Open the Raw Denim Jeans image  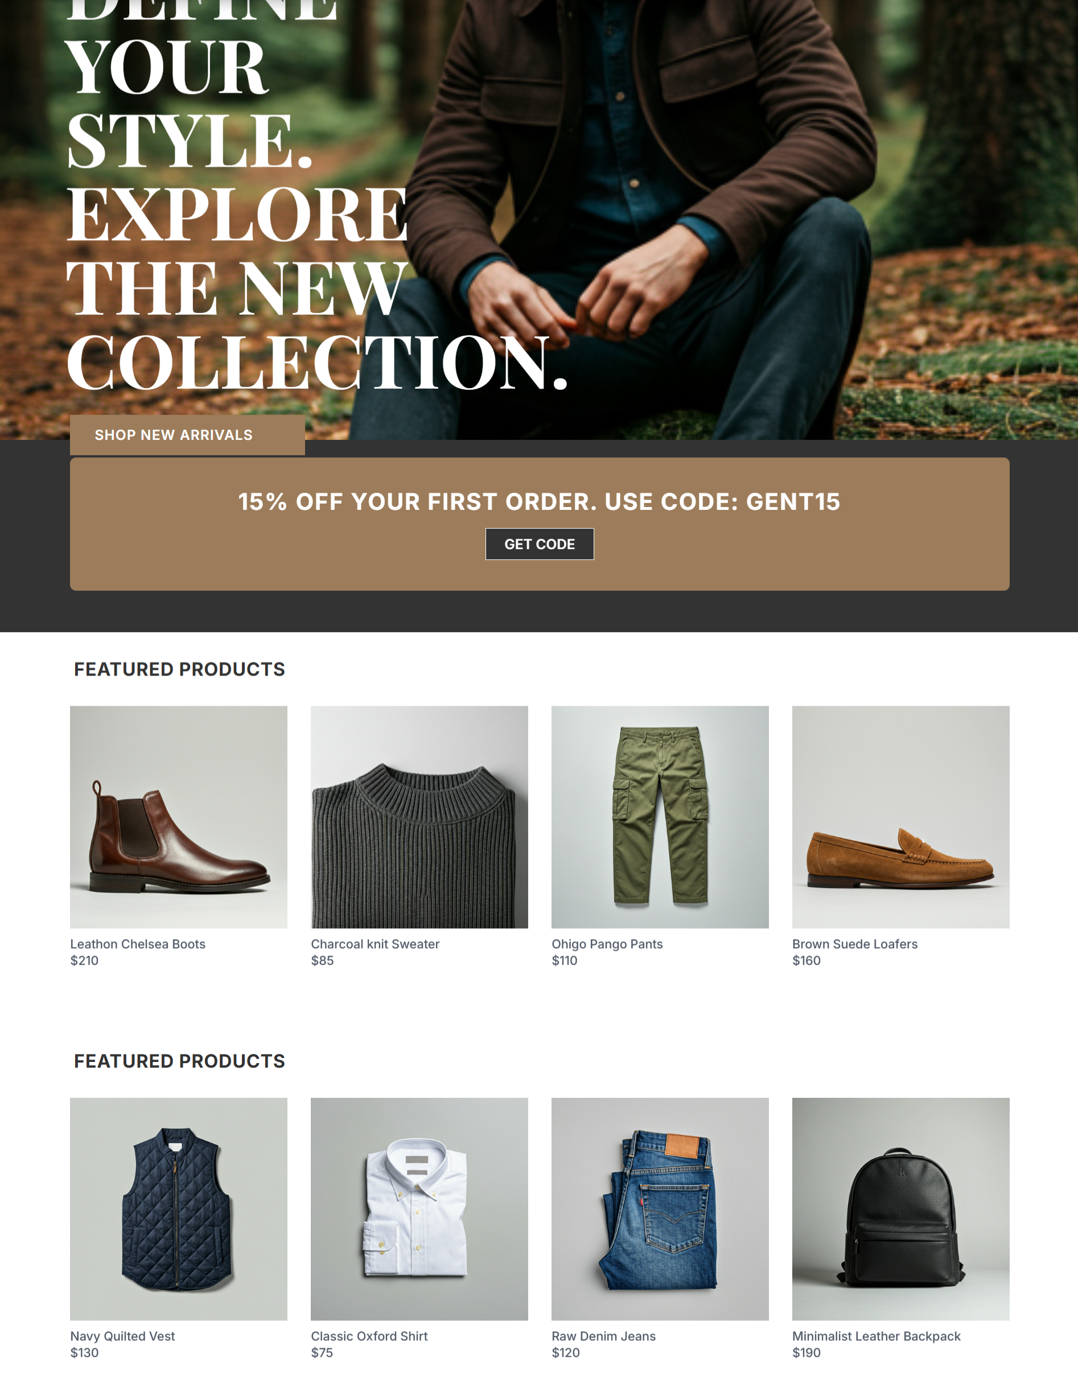[x=660, y=1209]
